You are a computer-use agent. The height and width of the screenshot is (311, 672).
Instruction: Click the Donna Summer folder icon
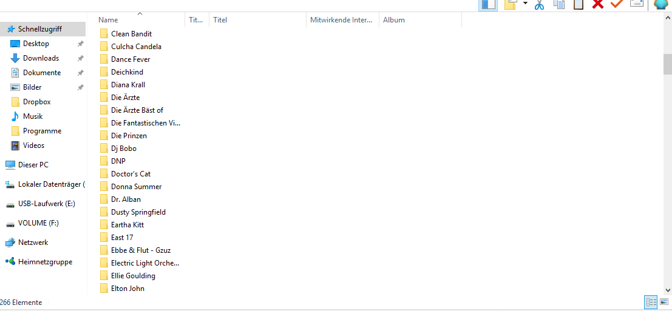pyautogui.click(x=104, y=187)
